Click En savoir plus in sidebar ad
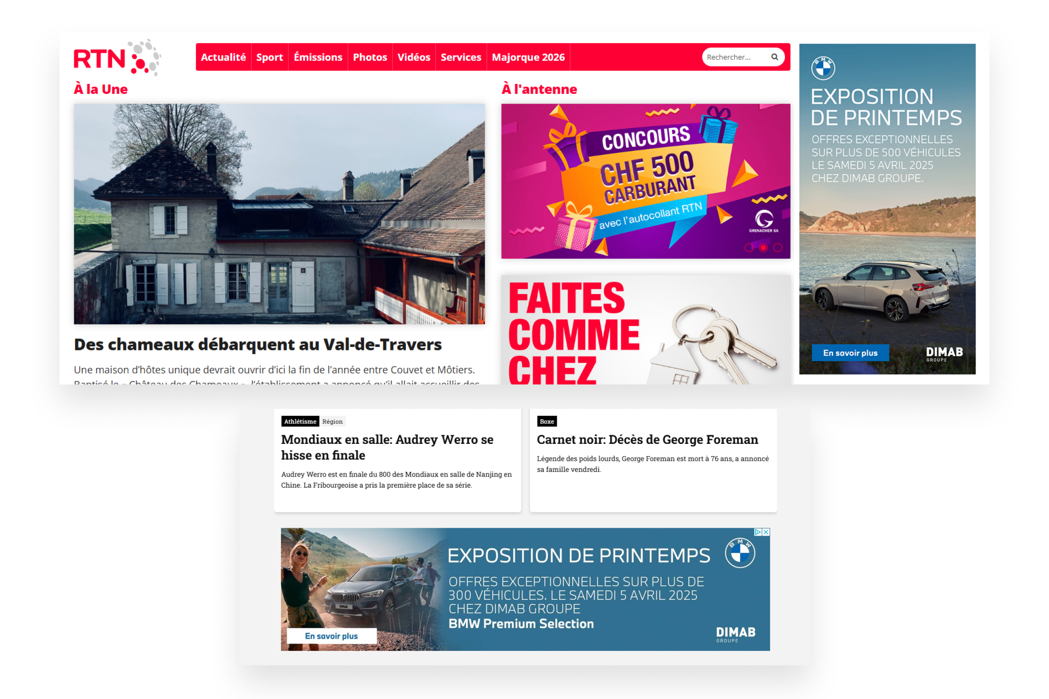The image size is (1049, 699). point(850,353)
